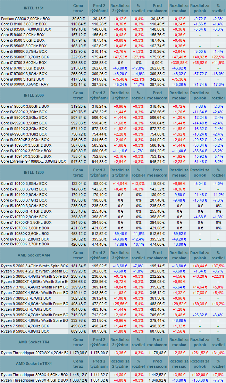226x383 pixels.
Task: Select the AMD Socket sTRX4 section header
Action: tap(34, 364)
